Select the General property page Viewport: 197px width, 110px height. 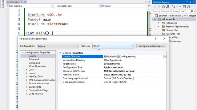[33, 56]
